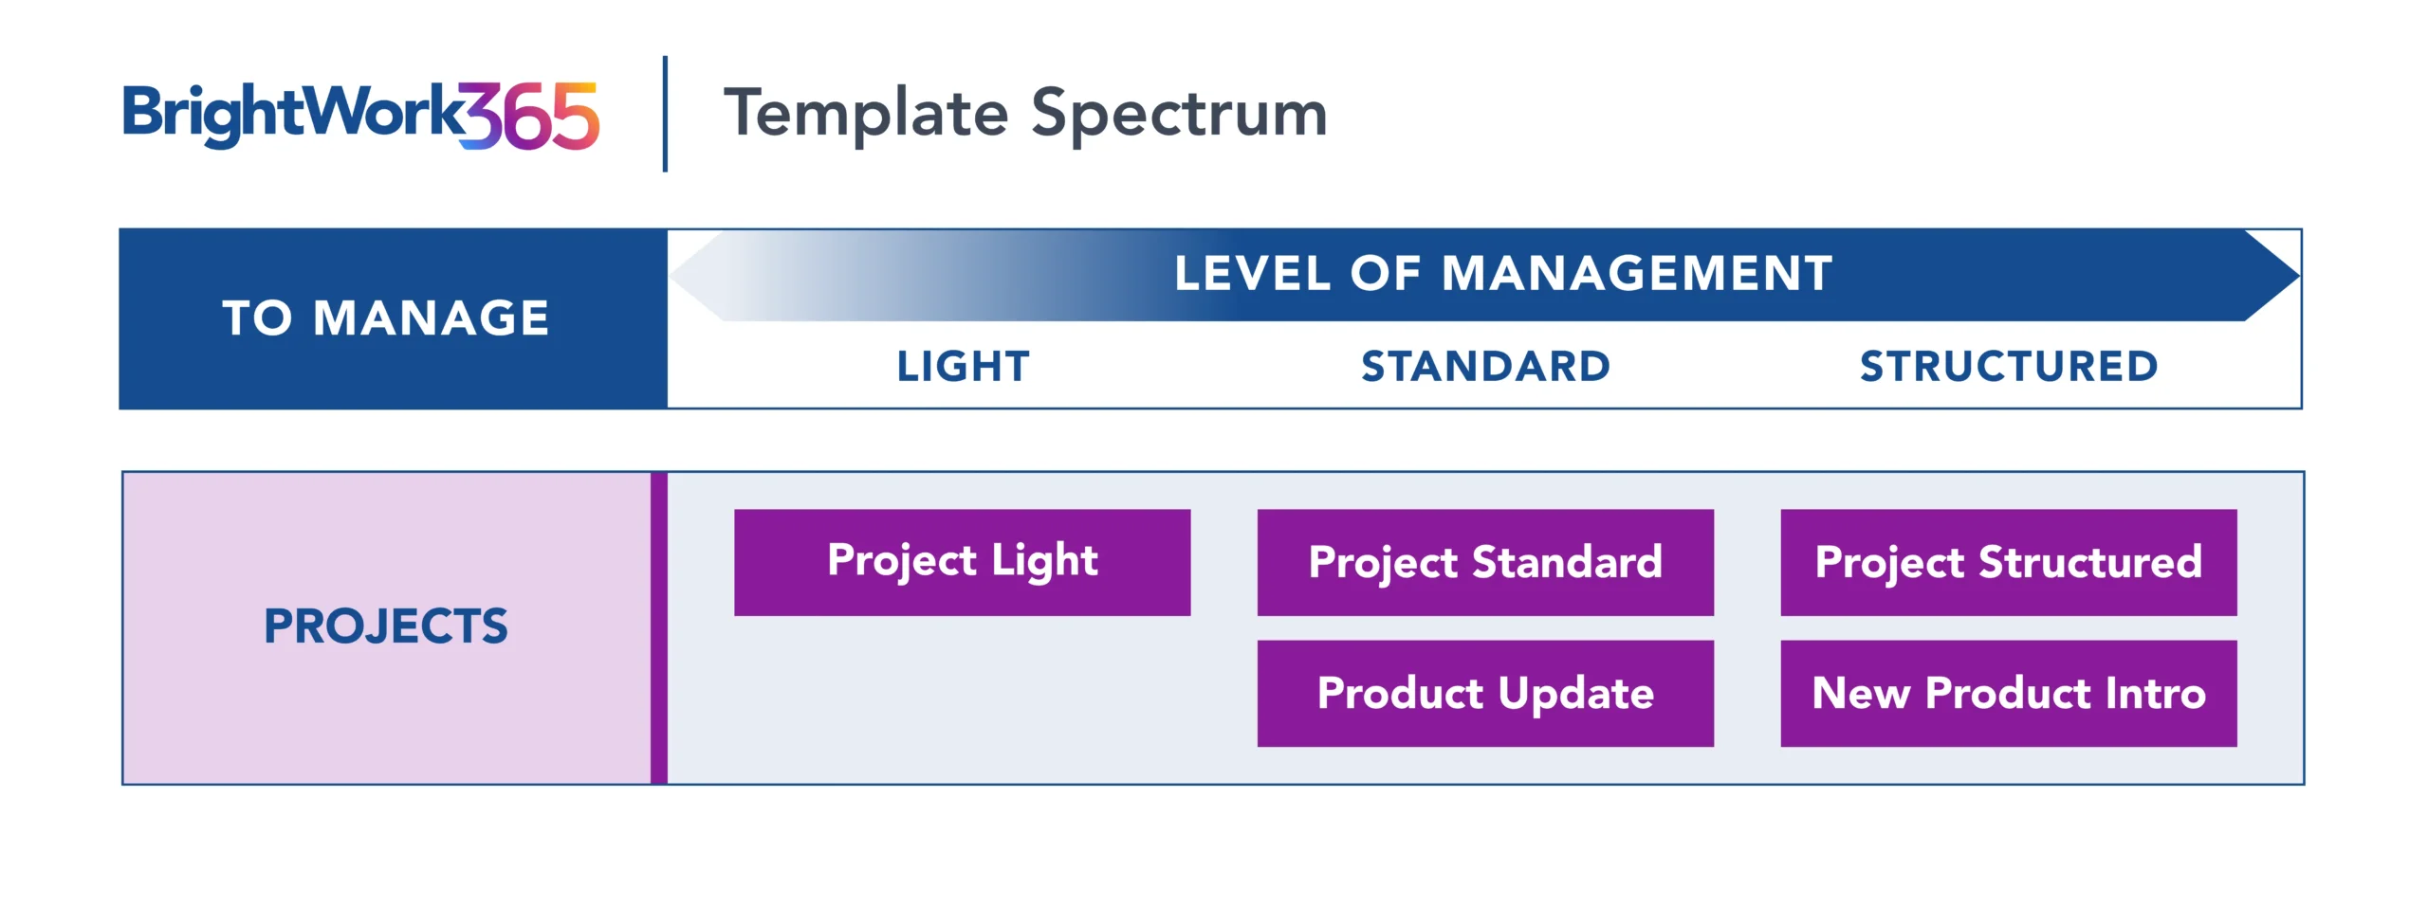The height and width of the screenshot is (907, 2428).
Task: Select the Template Spectrum title text
Action: tap(1024, 114)
